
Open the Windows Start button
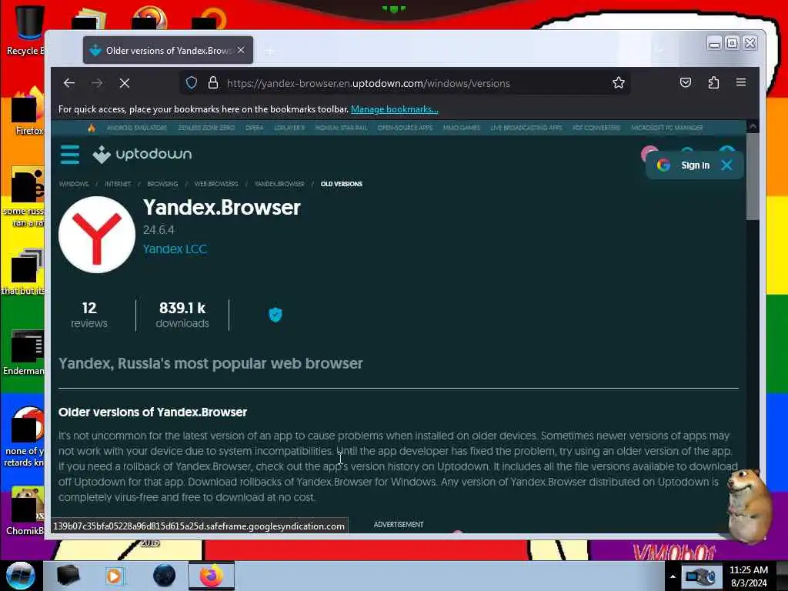click(21, 576)
